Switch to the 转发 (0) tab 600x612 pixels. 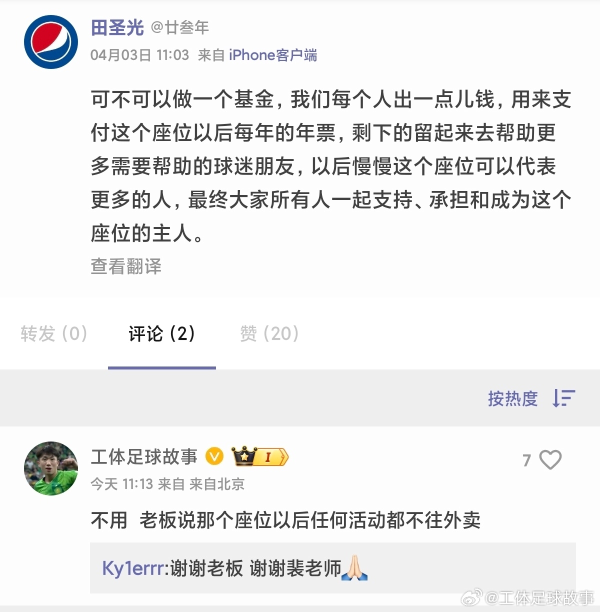(54, 333)
